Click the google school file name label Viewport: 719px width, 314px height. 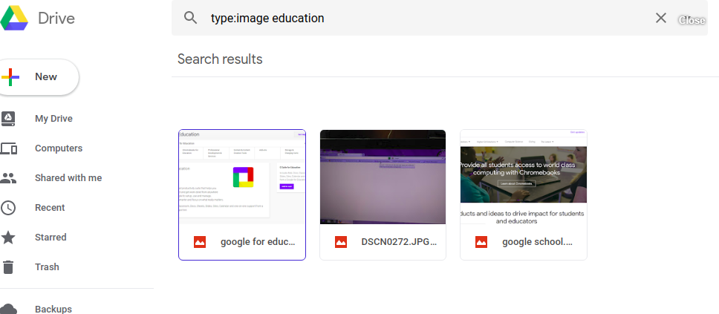537,242
